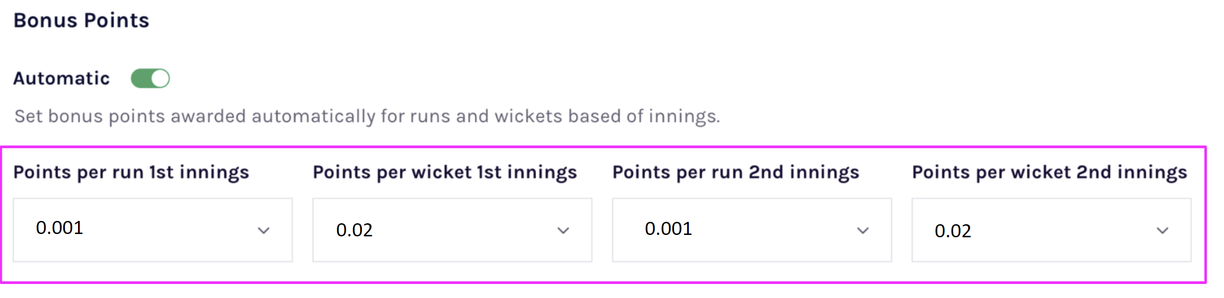1224x298 pixels.
Task: Click the 0.02 value under wicket 1st innings
Action: pos(354,230)
